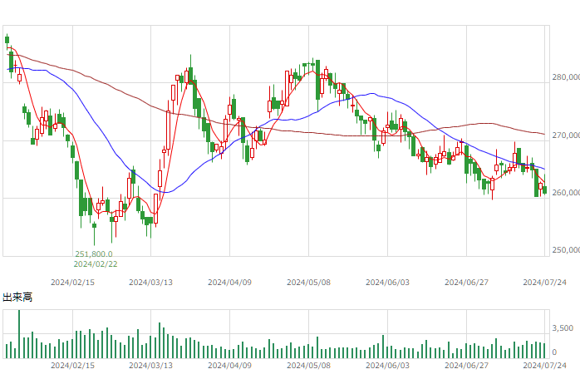Click 2024/03/13 date under volume chart
The image size is (580, 374).
(150, 366)
